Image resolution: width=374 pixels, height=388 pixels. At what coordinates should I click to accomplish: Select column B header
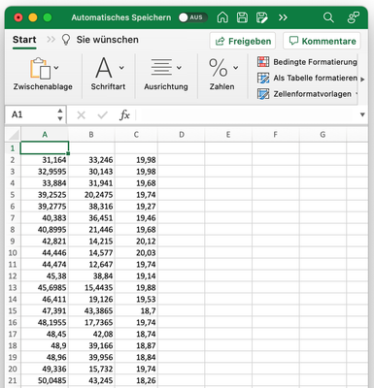pyautogui.click(x=91, y=135)
